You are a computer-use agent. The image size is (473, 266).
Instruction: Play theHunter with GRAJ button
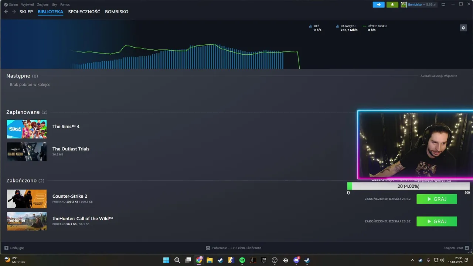[x=437, y=221]
